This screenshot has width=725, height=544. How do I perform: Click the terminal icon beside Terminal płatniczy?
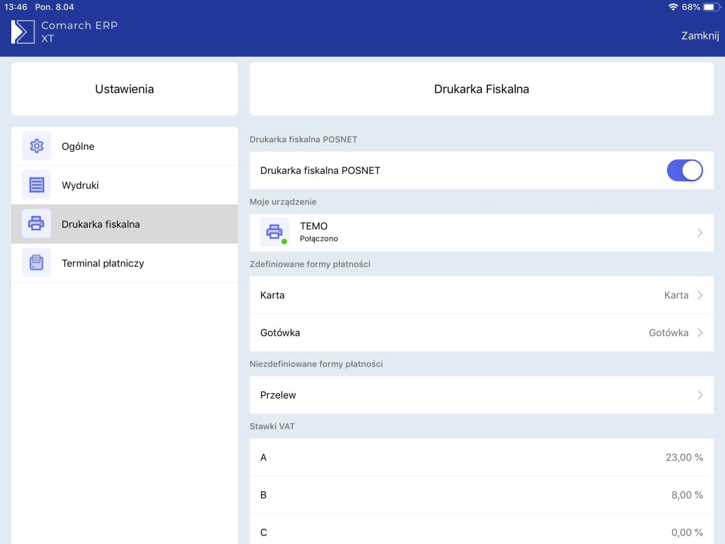36,263
